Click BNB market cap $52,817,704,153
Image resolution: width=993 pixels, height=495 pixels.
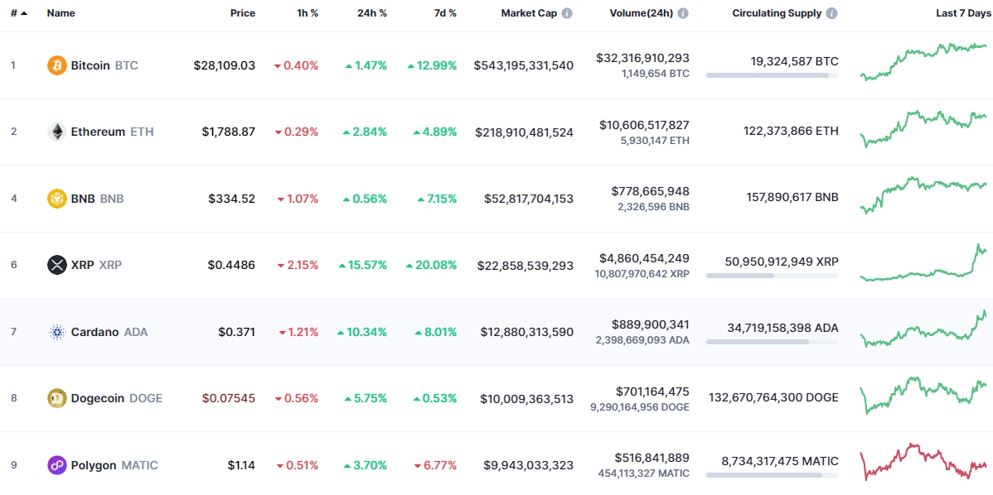pos(529,199)
